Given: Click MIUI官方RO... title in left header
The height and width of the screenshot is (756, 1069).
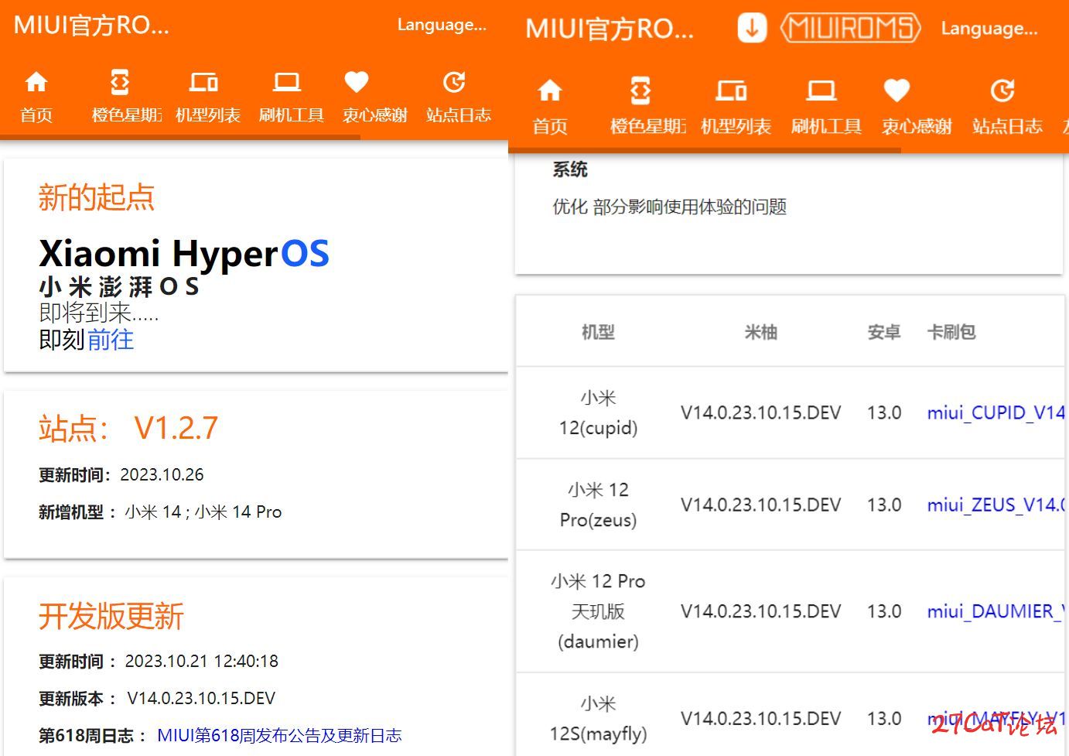Looking at the screenshot, I should 91,26.
